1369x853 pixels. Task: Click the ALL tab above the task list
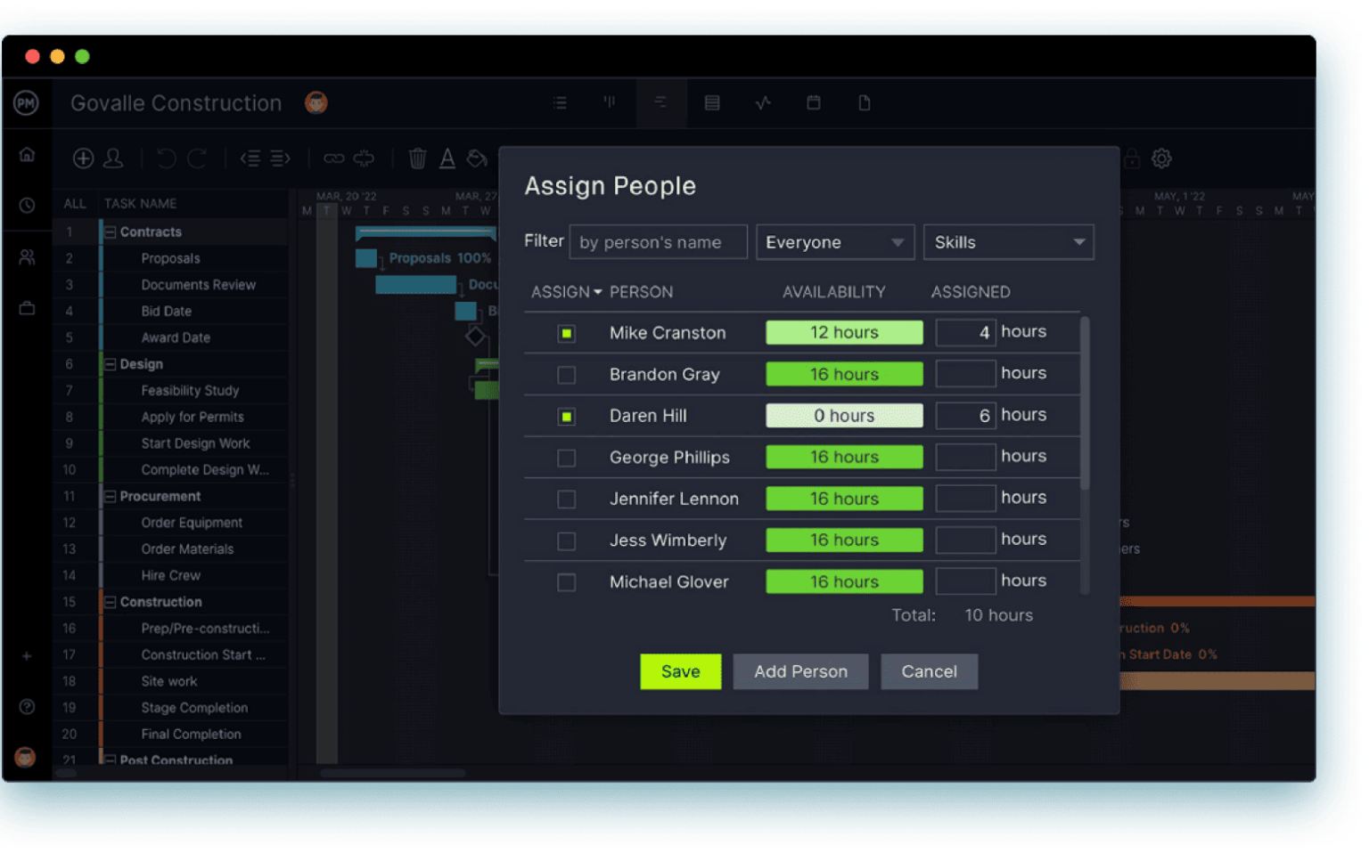(75, 203)
